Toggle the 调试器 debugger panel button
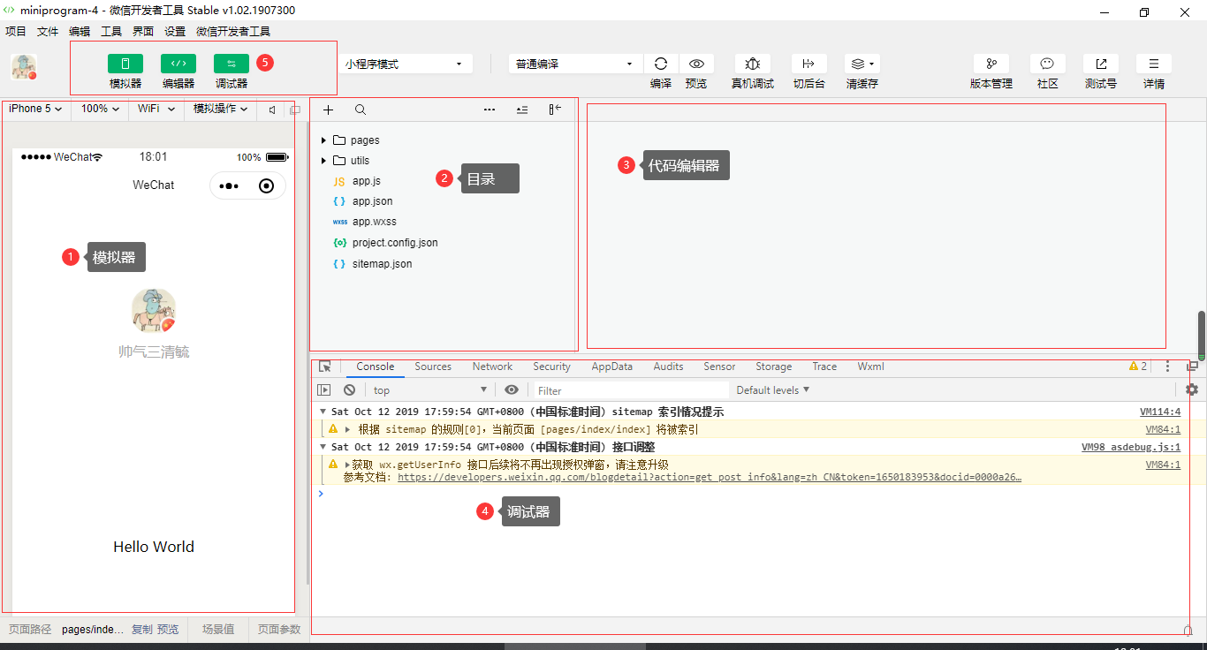This screenshot has width=1207, height=650. pyautogui.click(x=232, y=64)
